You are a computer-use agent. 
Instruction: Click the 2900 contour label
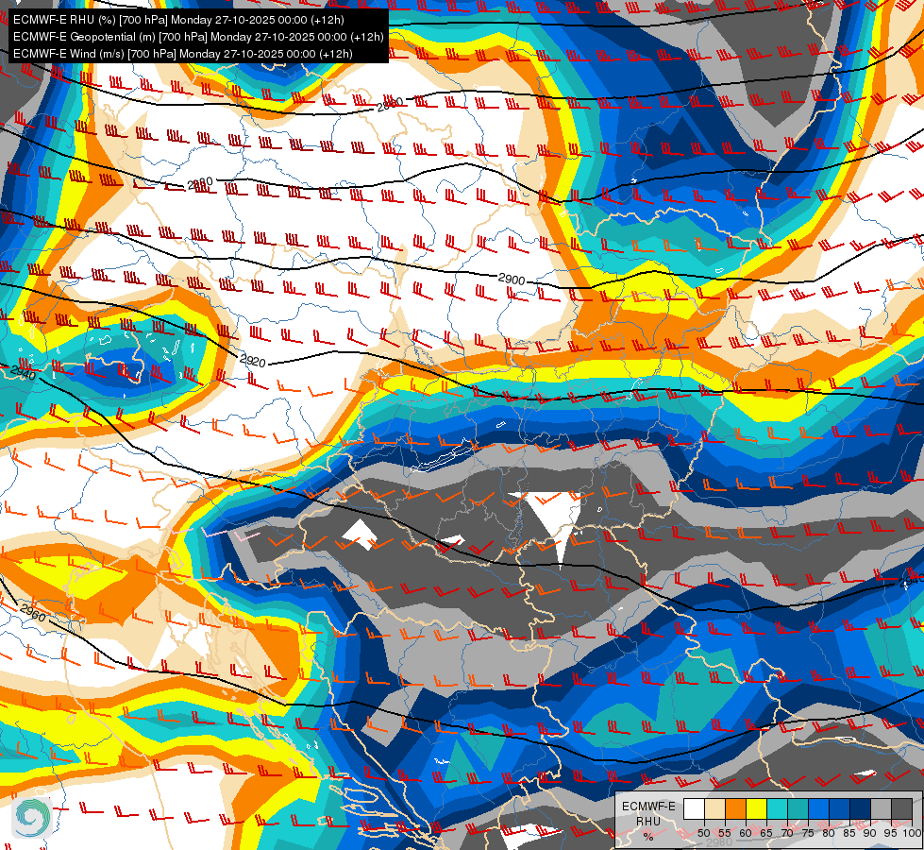point(512,279)
